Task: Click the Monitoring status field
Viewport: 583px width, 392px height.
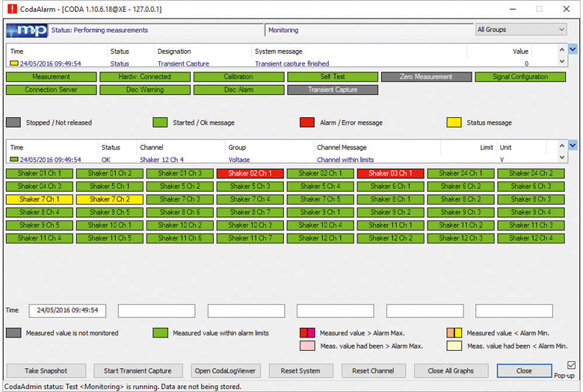Action: [x=368, y=30]
